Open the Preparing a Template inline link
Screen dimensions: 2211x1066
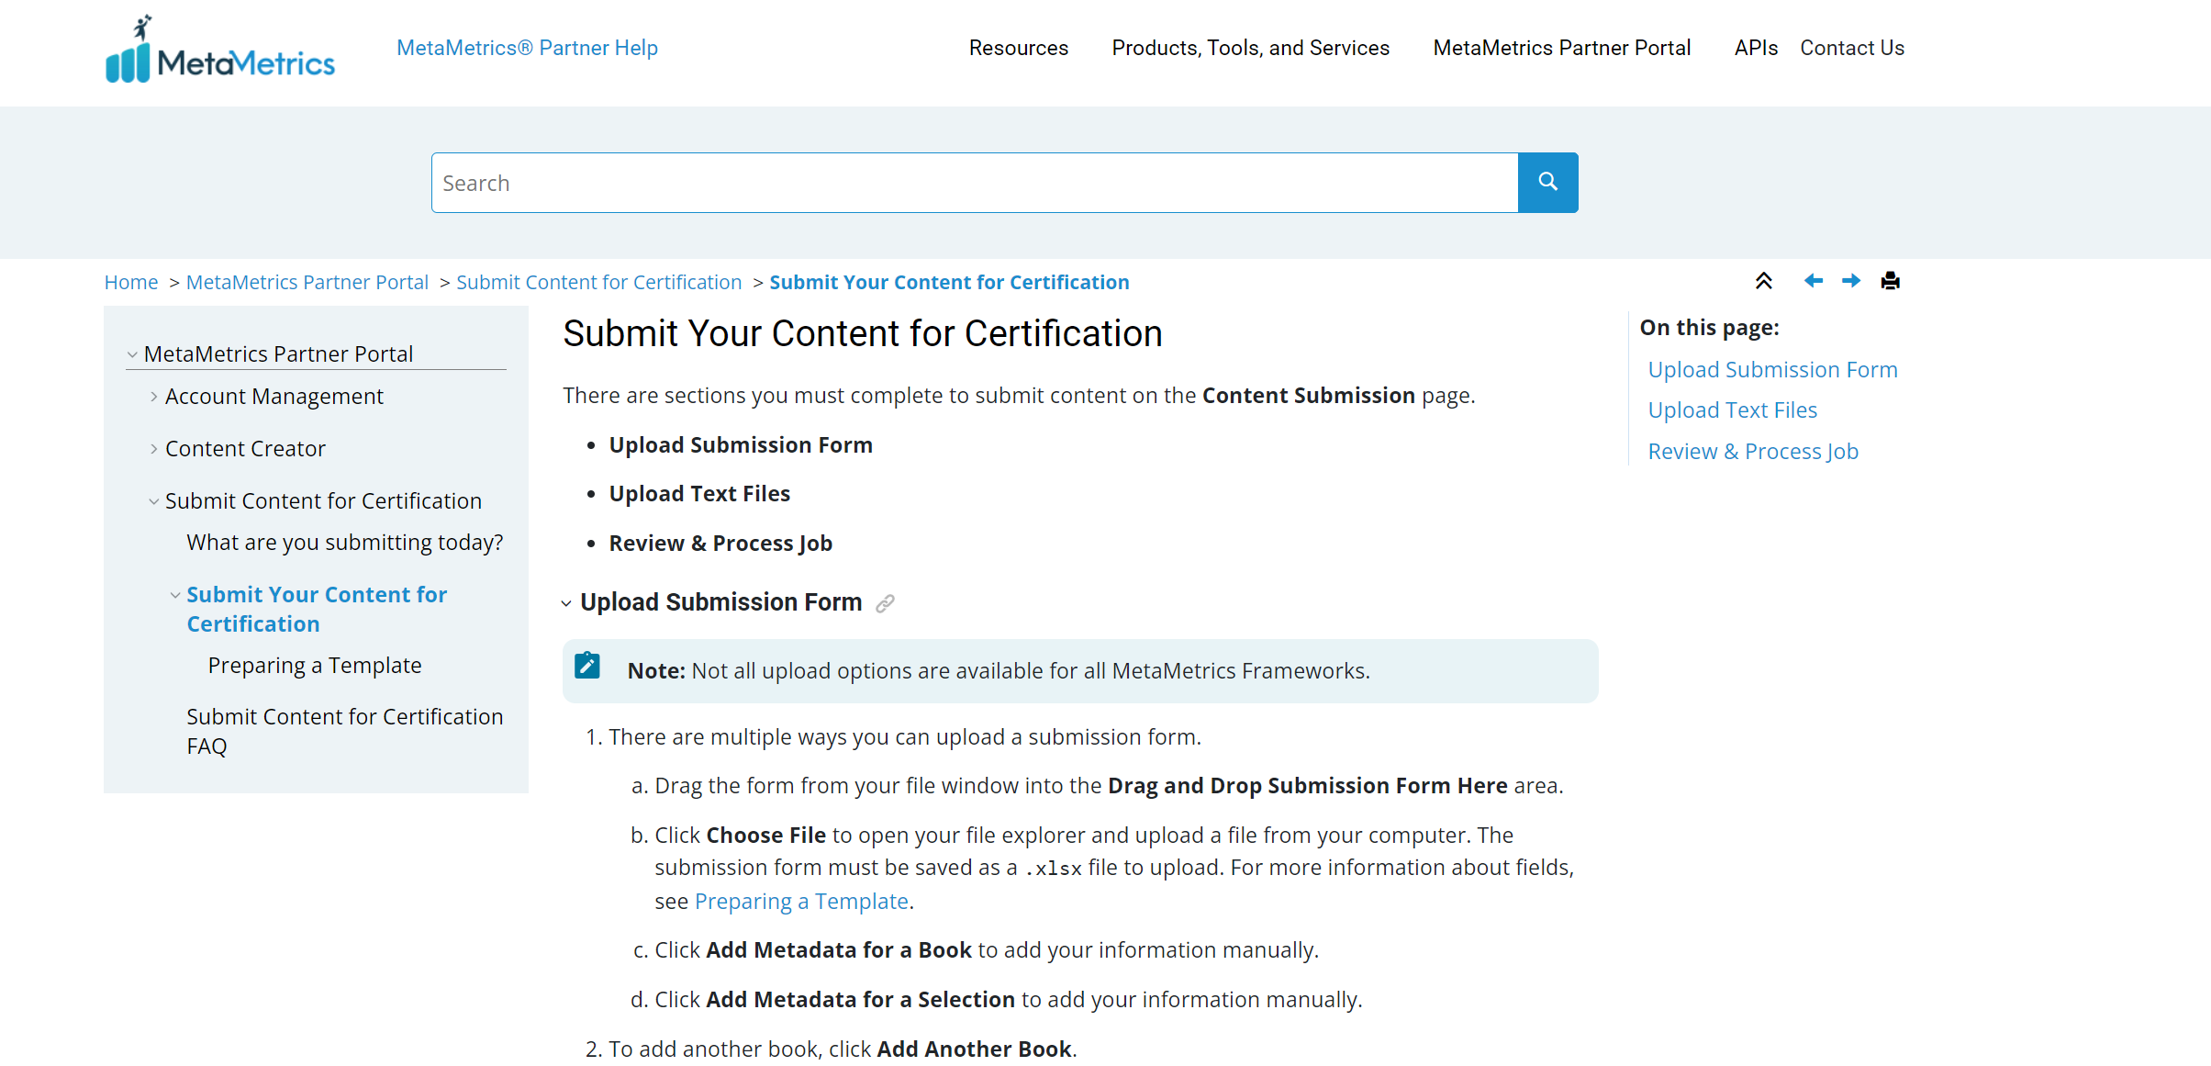pyautogui.click(x=801, y=902)
